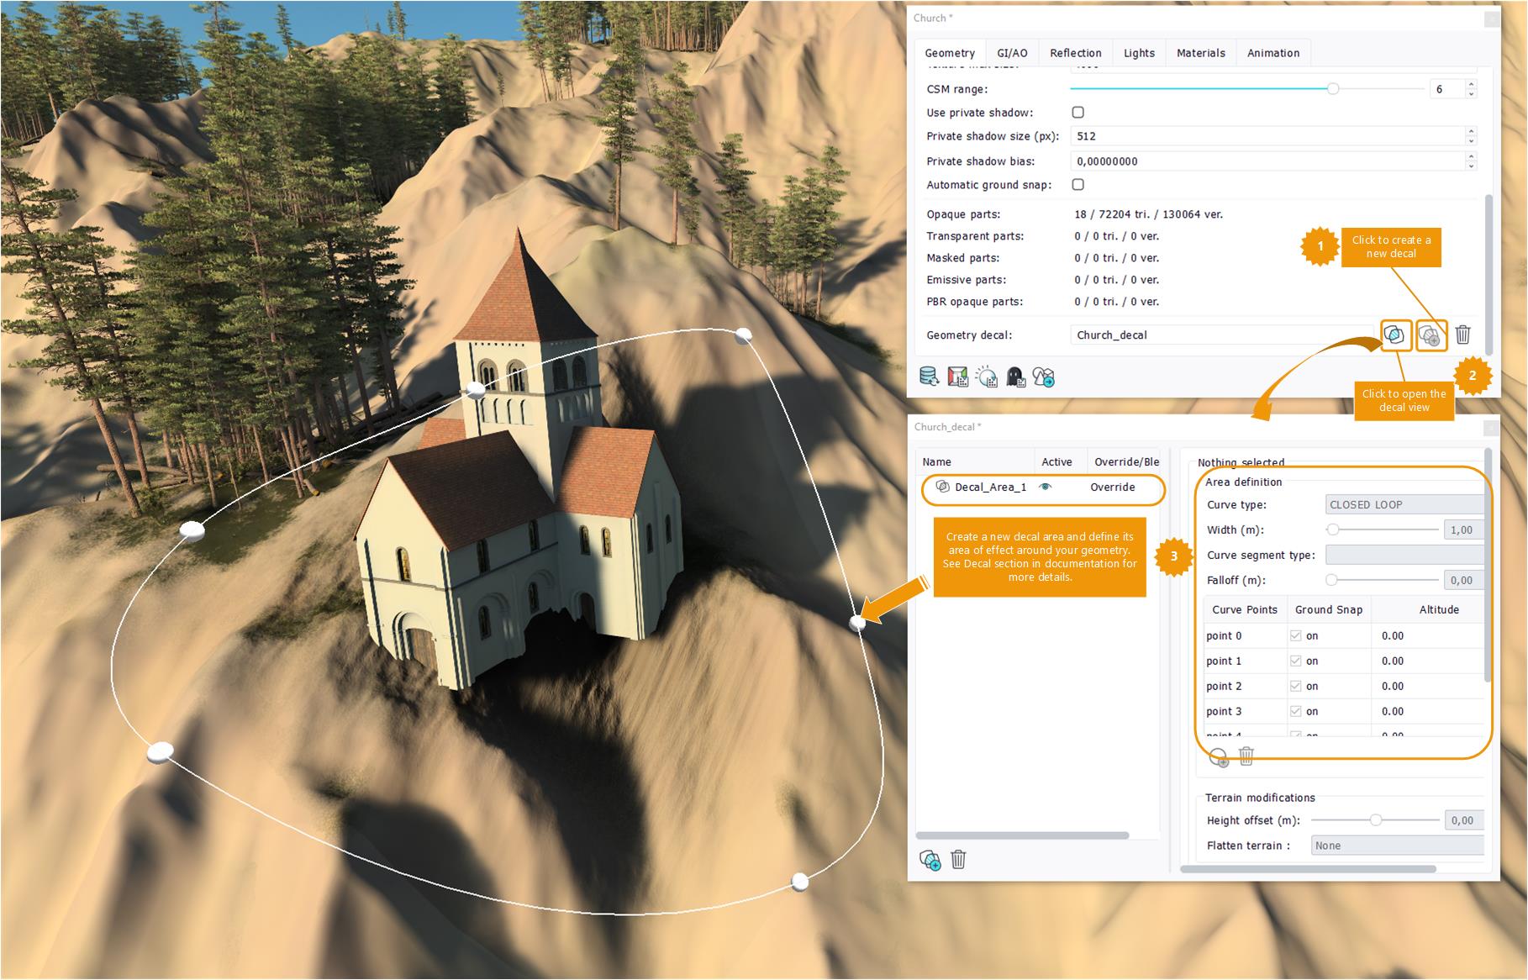This screenshot has height=980, width=1528.
Task: Toggle Decal_Area_1 active eye icon
Action: pos(1046,487)
